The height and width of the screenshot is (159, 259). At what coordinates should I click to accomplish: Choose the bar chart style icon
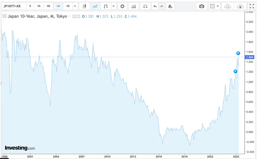[x=106, y=6]
